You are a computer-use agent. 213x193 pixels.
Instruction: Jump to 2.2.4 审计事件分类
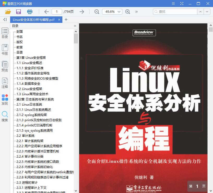click(30, 157)
